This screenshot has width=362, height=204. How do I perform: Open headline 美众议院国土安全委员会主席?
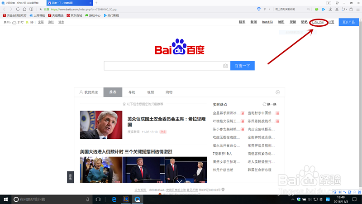pyautogui.click(x=167, y=121)
